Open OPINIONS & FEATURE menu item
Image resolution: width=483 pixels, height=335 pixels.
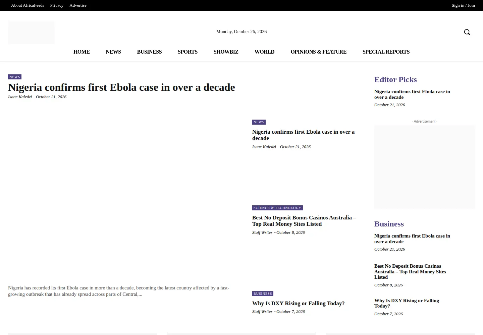(318, 52)
